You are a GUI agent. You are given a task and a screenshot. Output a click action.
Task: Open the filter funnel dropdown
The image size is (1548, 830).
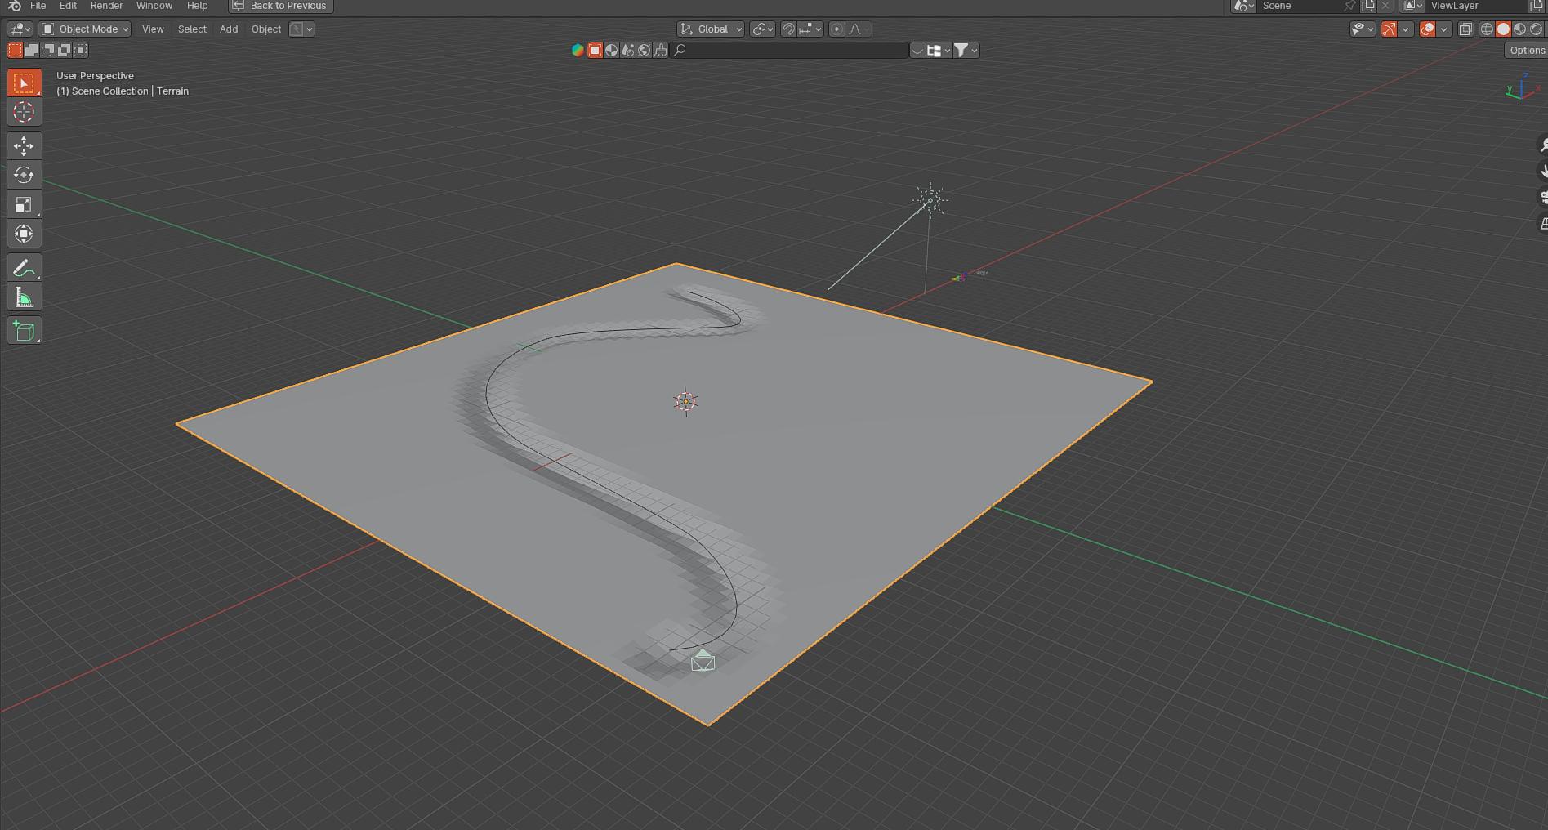[966, 51]
